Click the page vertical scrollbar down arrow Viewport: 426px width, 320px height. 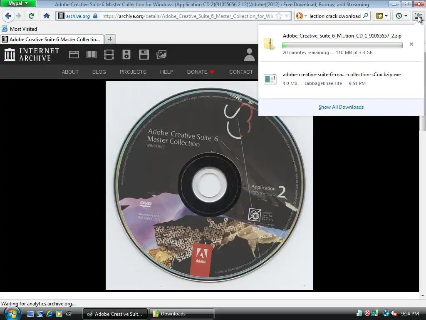pyautogui.click(x=422, y=295)
